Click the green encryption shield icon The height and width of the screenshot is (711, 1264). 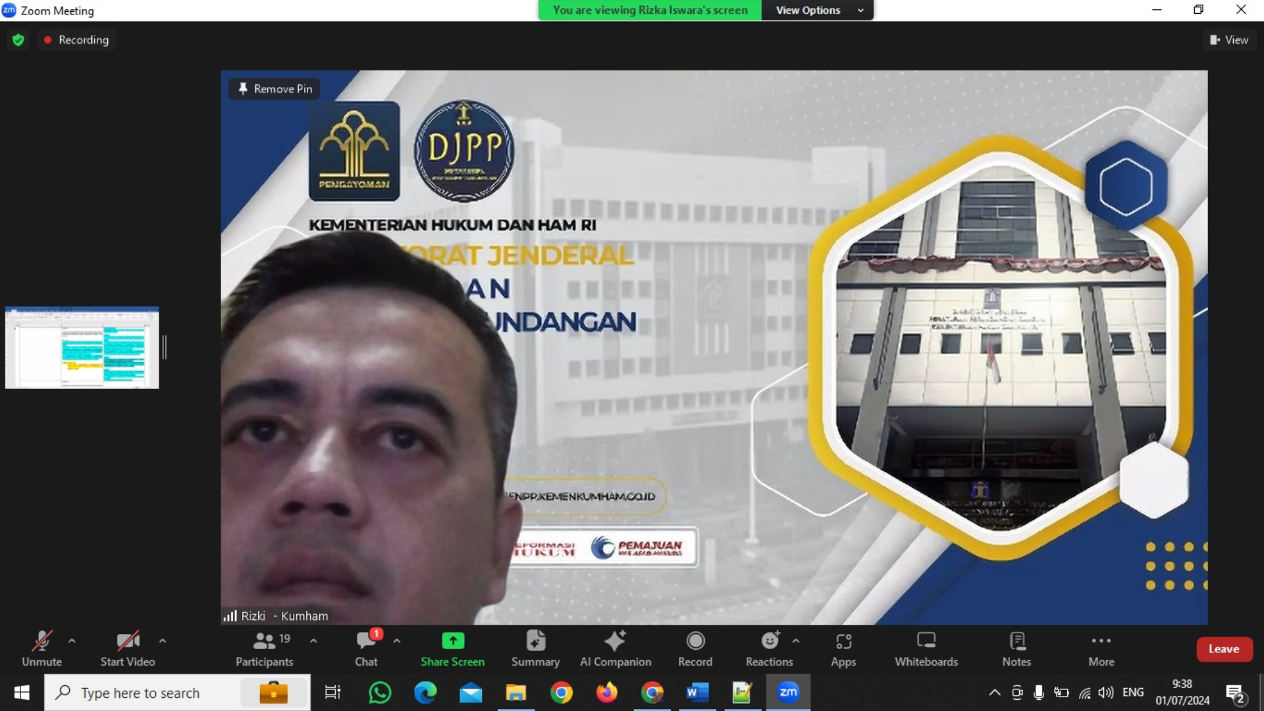coord(18,40)
